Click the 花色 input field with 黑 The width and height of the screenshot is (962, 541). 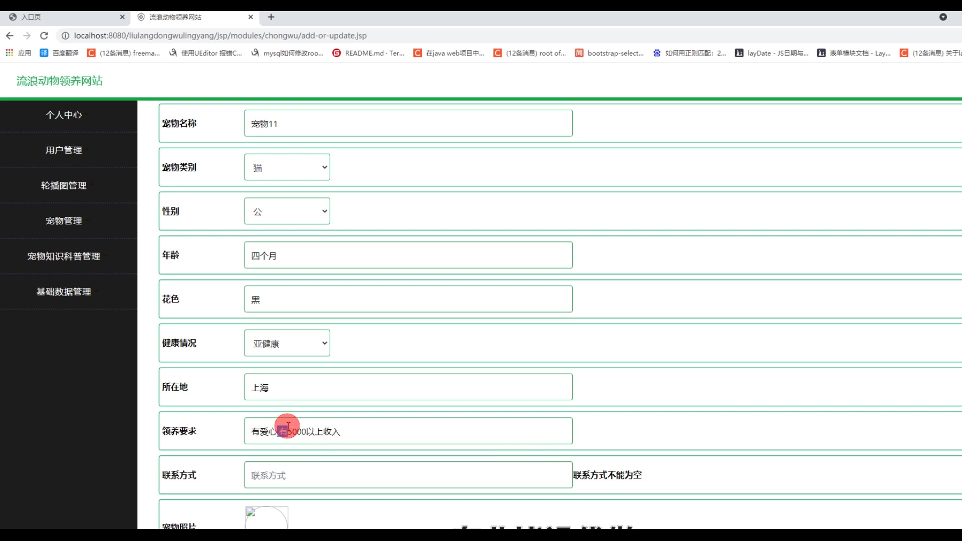click(x=408, y=299)
